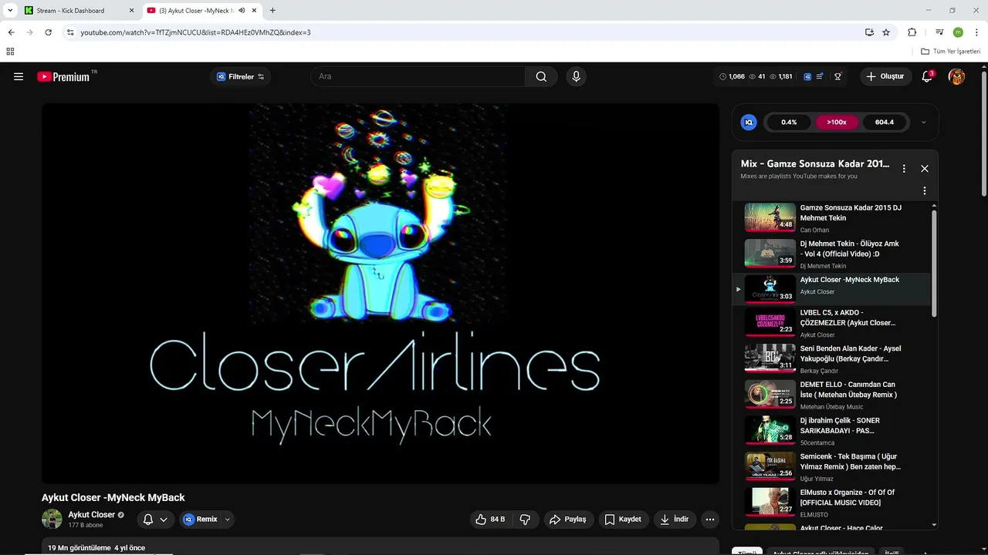Open the Mix playlist header options menu
Screen dimensions: 988x555
tap(904, 169)
